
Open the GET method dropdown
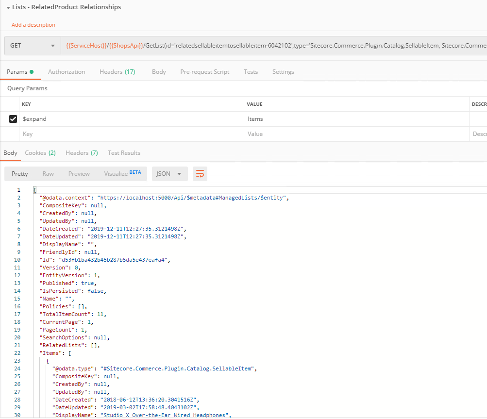[x=33, y=46]
